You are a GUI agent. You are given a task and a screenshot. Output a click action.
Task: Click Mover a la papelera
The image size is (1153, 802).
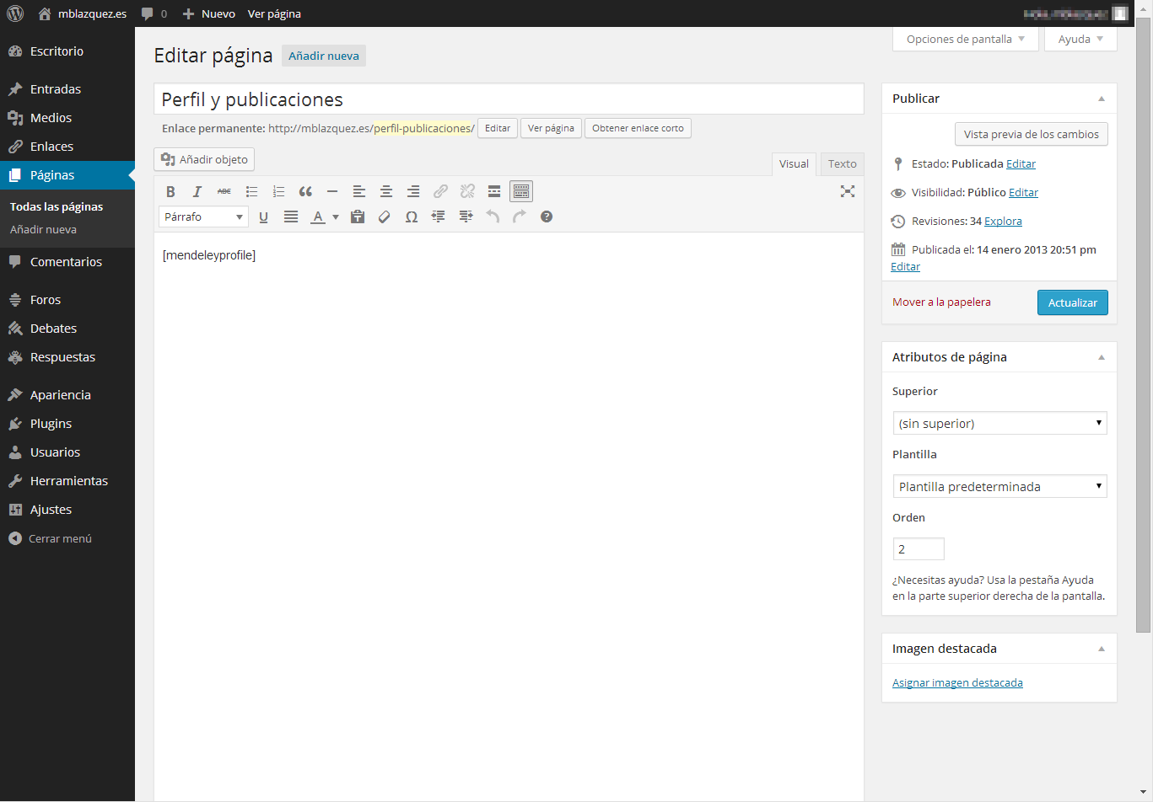coord(941,302)
